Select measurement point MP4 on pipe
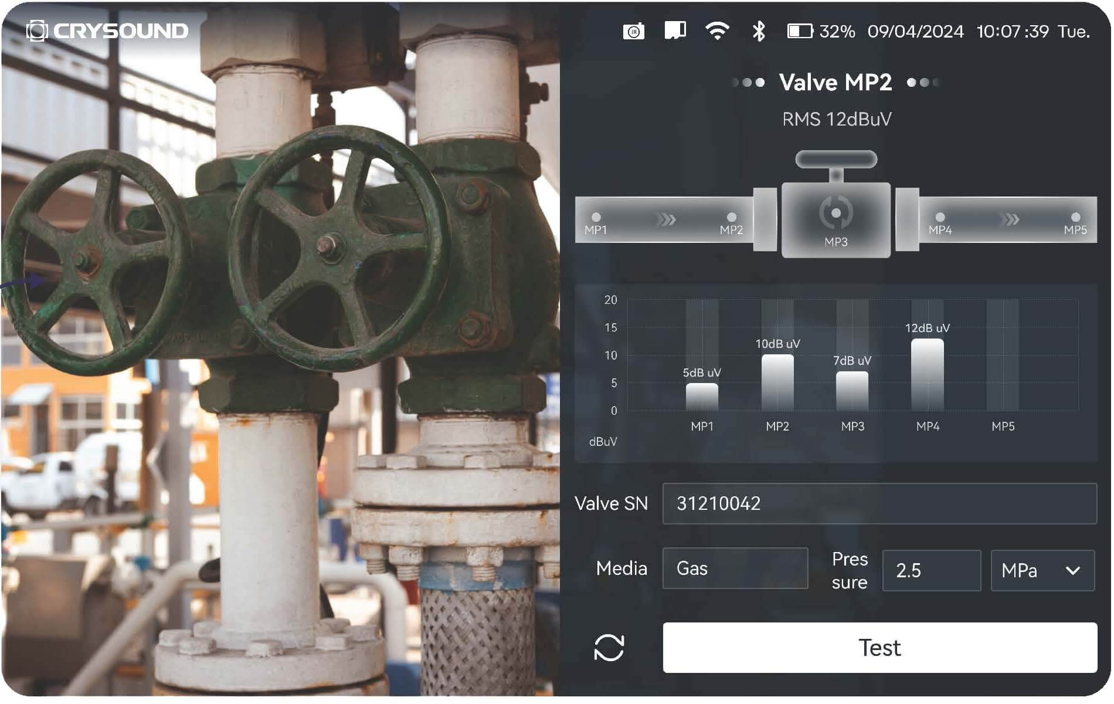 click(x=940, y=218)
